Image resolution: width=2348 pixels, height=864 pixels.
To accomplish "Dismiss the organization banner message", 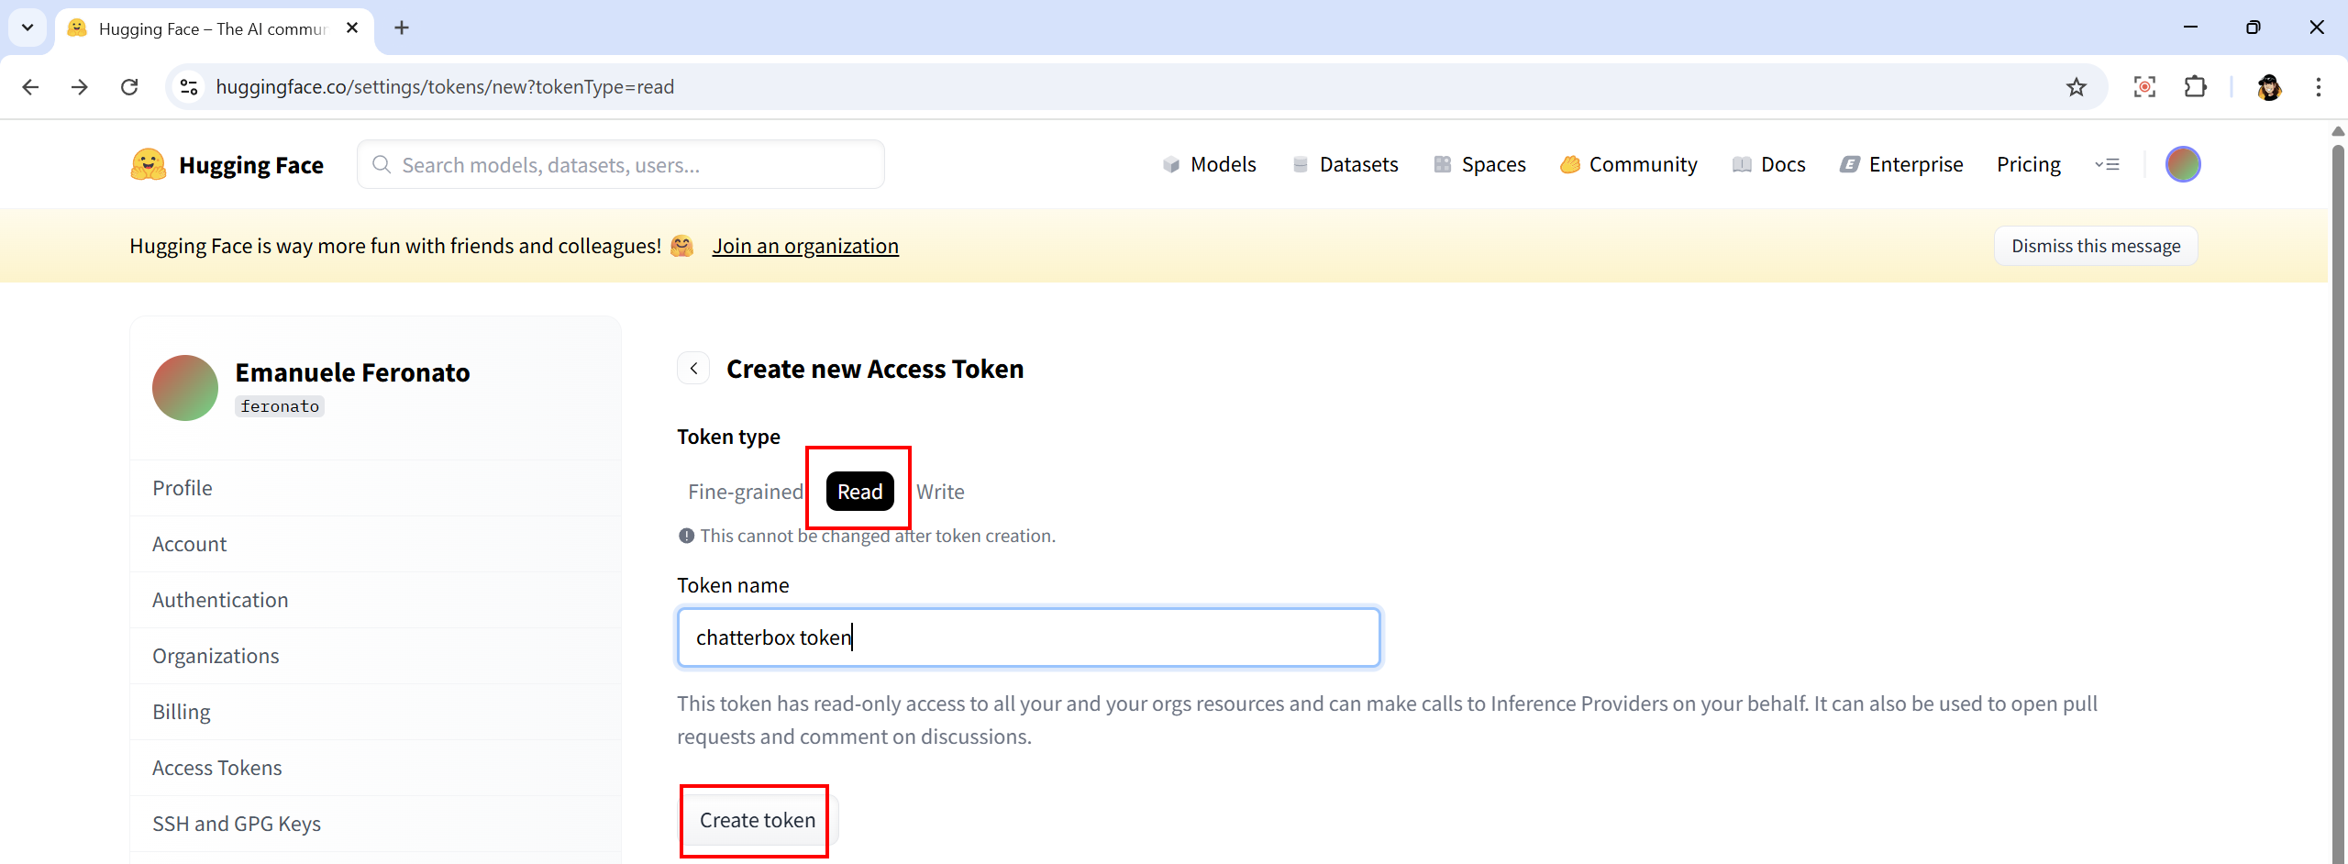I will [2095, 247].
